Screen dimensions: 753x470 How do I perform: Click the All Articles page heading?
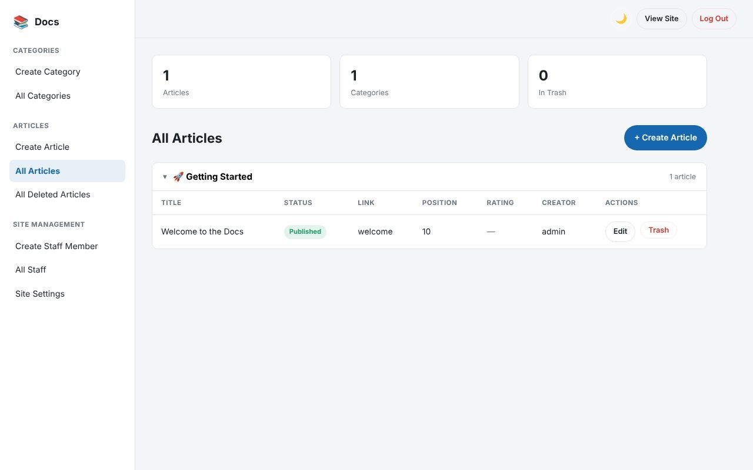187,138
